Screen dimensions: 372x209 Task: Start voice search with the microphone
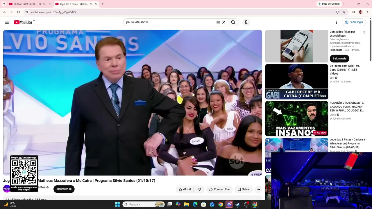click(246, 22)
